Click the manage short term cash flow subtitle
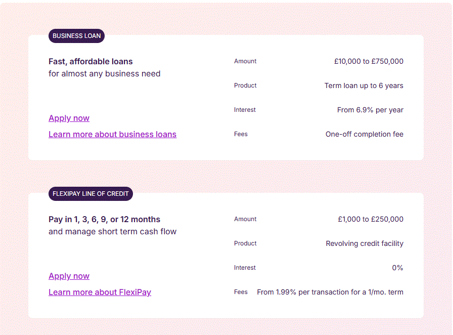 coord(112,232)
